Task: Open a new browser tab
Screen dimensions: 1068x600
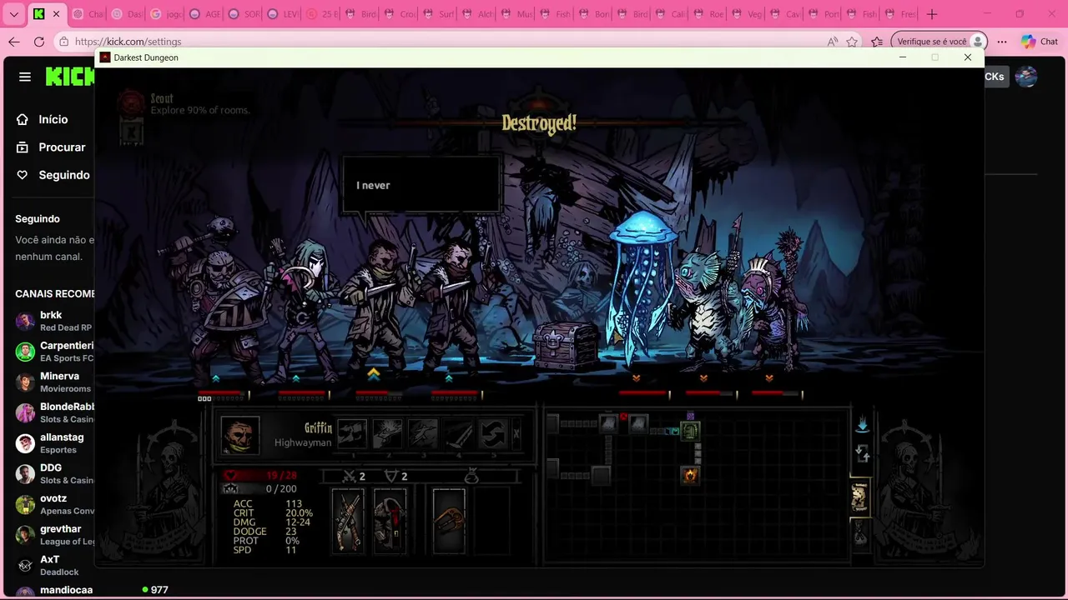Action: 932,14
